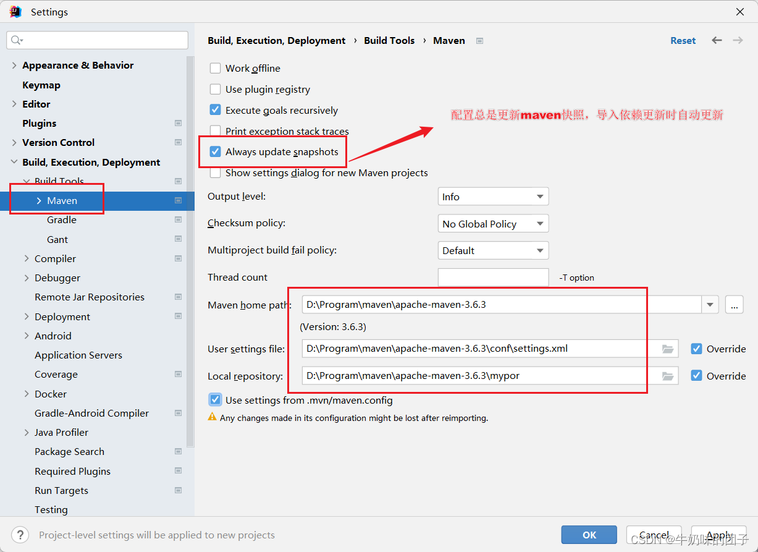Open the Output level dropdown
758x552 pixels.
pos(493,197)
